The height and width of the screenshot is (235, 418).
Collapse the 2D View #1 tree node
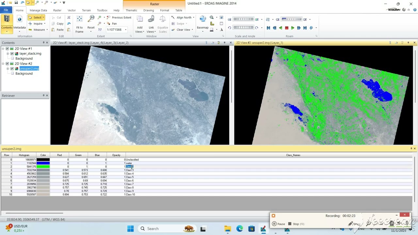[3, 49]
